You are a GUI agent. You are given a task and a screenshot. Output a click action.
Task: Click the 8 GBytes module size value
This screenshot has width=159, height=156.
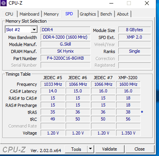tap(134, 30)
